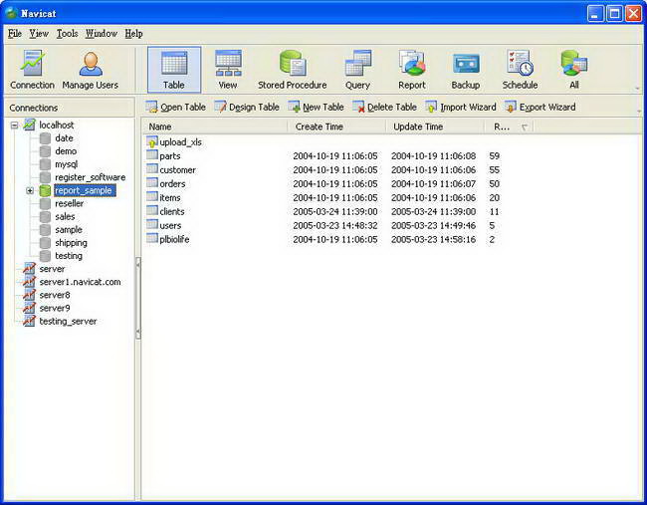Collapse the localhost connection tree
The image size is (647, 505).
[x=15, y=126]
